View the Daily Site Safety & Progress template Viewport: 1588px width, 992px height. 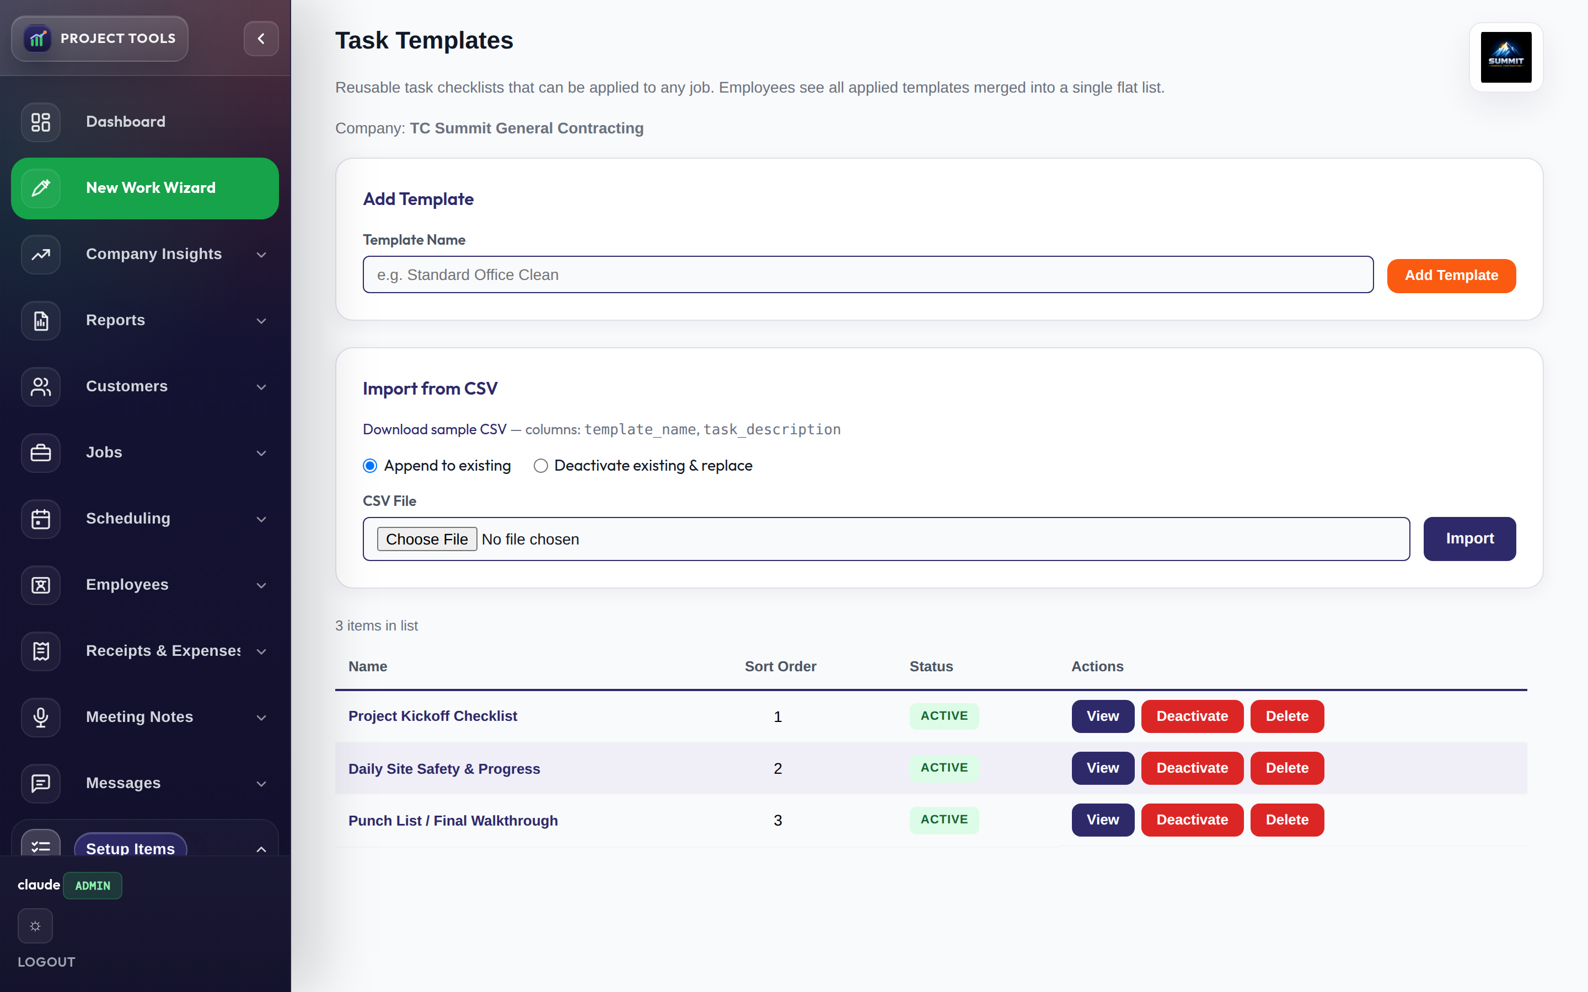[1102, 768]
